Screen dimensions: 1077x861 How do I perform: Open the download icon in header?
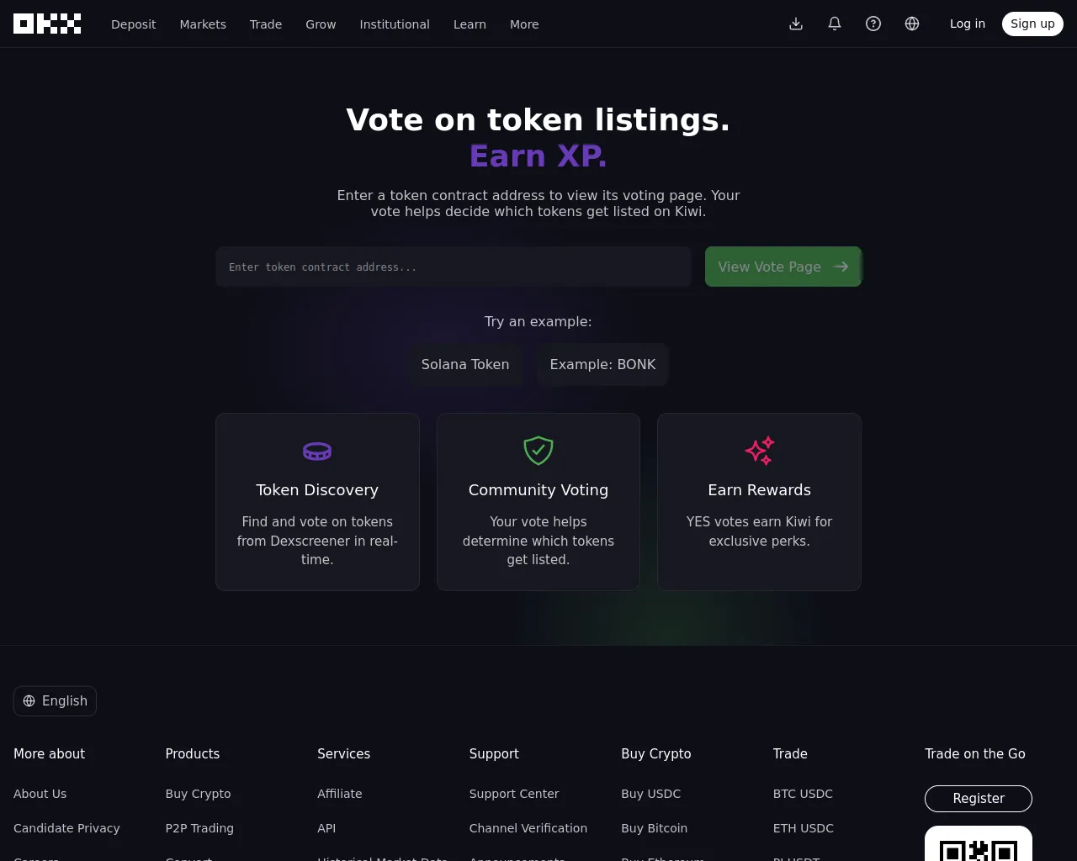[x=796, y=24]
